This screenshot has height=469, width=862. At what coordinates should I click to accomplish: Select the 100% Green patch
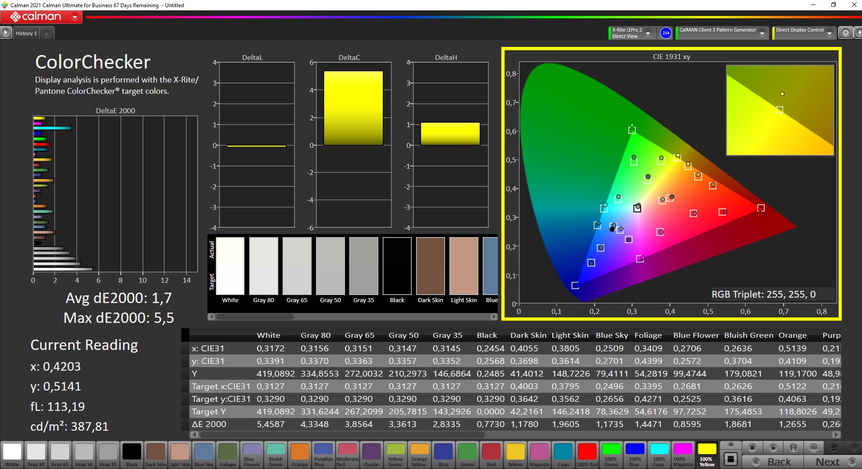point(611,455)
